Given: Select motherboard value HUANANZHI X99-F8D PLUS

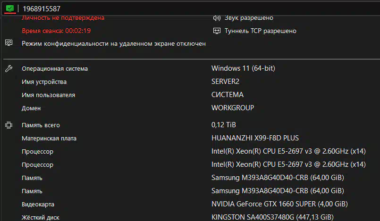Looking at the screenshot, I should 255,138.
